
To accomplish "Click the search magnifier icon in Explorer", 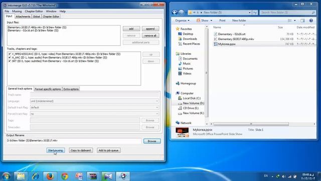I will (x=313, y=13).
